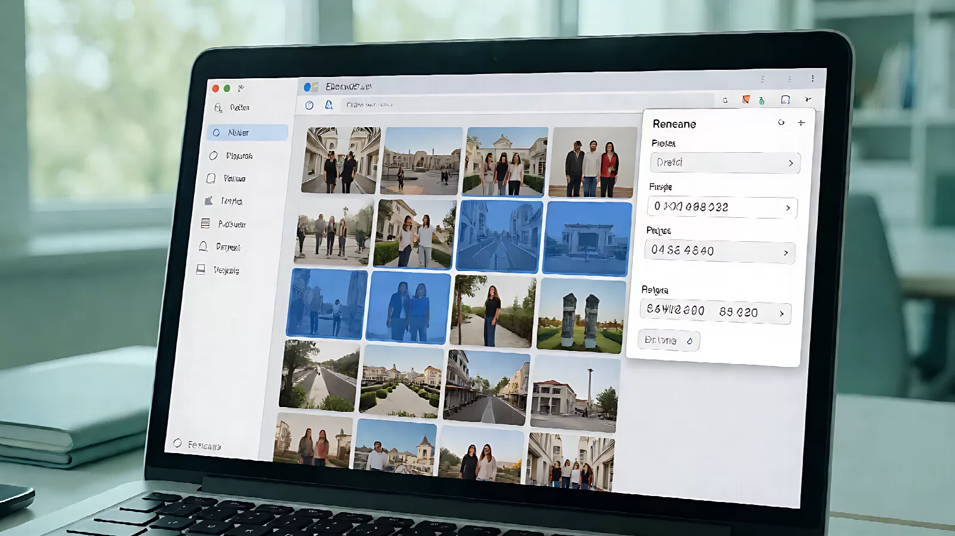The width and height of the screenshot is (955, 536).
Task: Click the circle icon at the sidebar's bottom-left corner
Action: 177,443
